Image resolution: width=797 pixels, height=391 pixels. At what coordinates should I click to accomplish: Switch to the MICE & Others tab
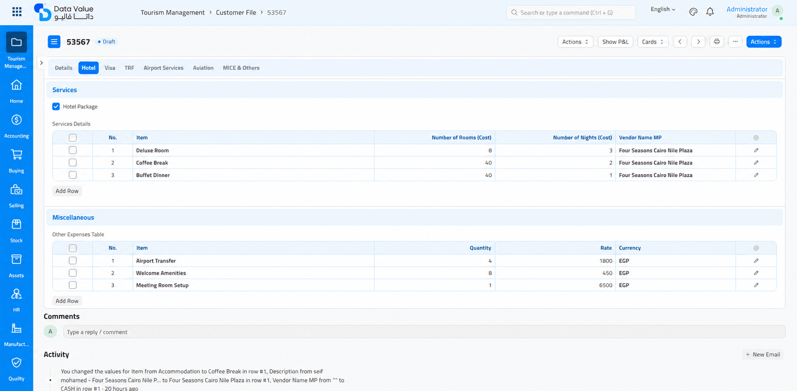pyautogui.click(x=241, y=68)
